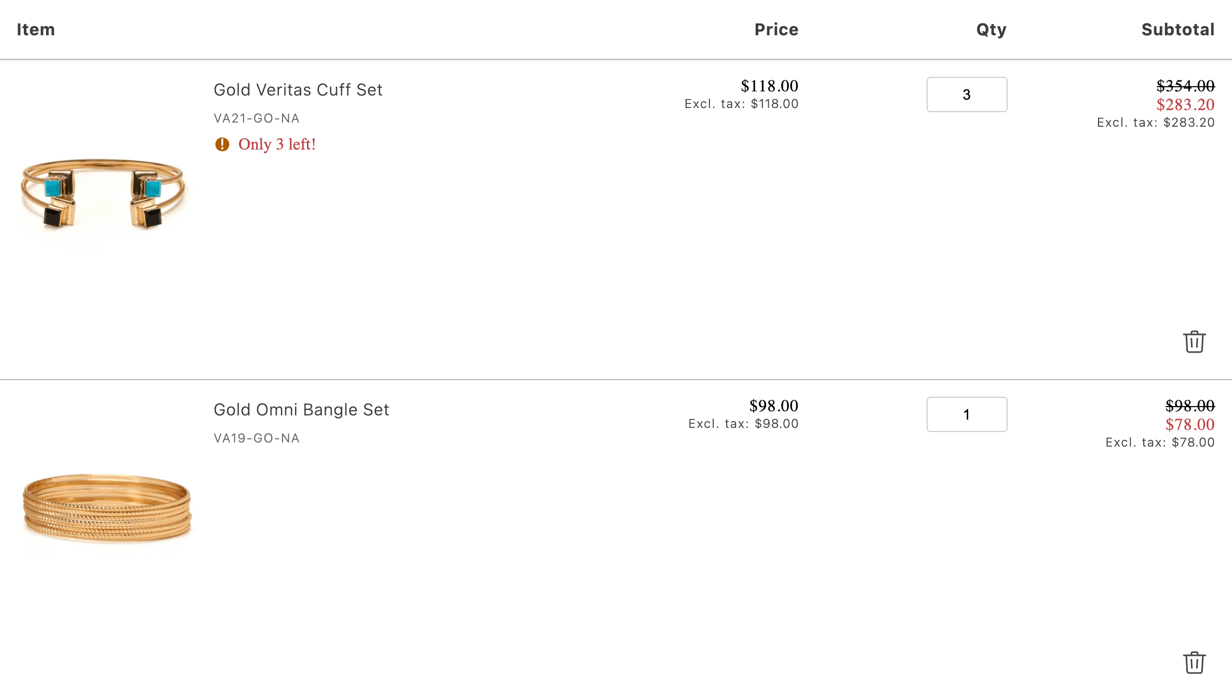Click the Item column header
The image size is (1232, 700).
36,30
